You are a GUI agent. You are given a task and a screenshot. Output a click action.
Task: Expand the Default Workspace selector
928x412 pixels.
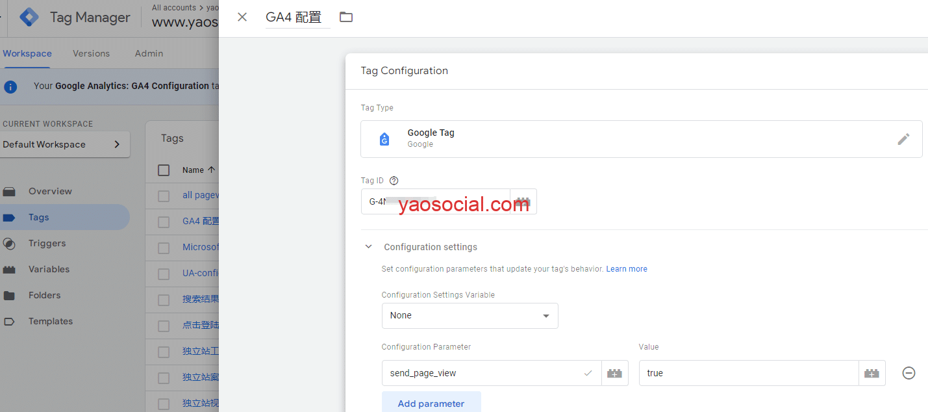pyautogui.click(x=65, y=144)
